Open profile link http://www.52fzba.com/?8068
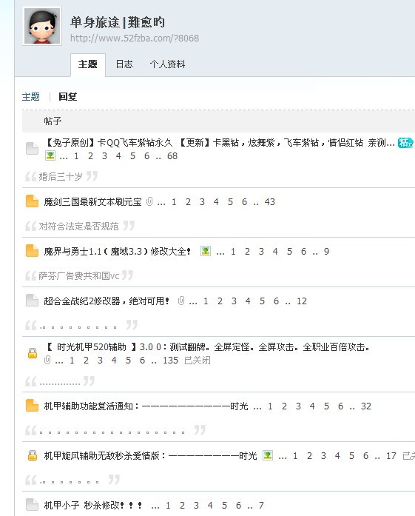Viewport: 415px width, 516px height. point(135,38)
